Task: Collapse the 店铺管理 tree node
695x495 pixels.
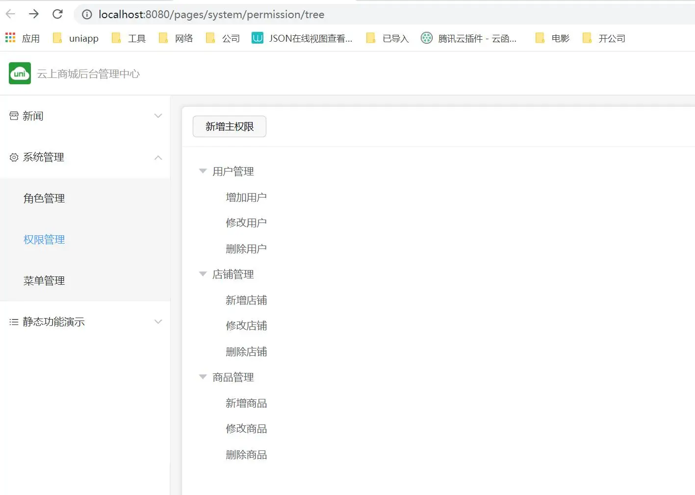Action: [203, 274]
